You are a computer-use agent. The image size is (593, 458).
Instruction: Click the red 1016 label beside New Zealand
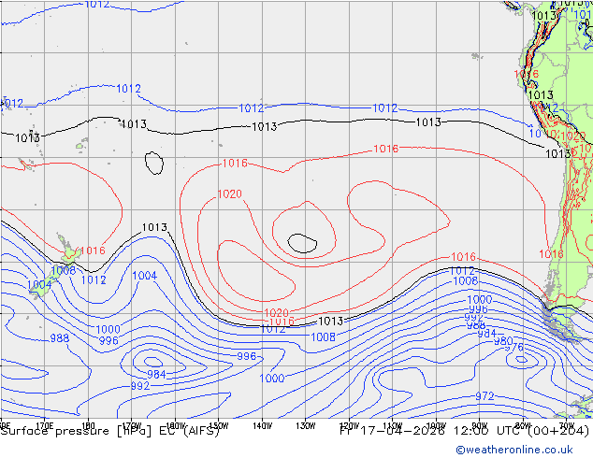click(x=93, y=250)
